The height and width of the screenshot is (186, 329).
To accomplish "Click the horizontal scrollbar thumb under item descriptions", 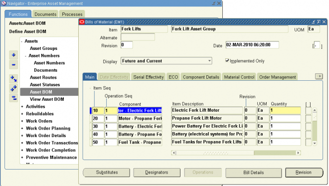I will 215,153.
